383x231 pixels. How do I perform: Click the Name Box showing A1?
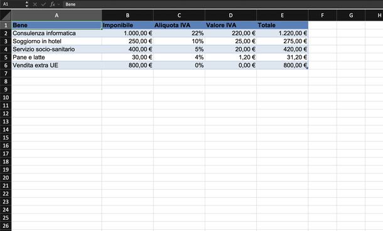coord(12,4)
